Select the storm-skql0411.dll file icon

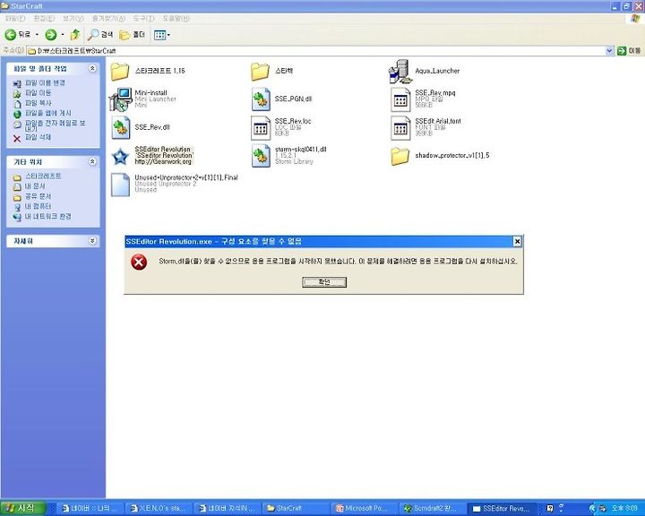tap(261, 156)
